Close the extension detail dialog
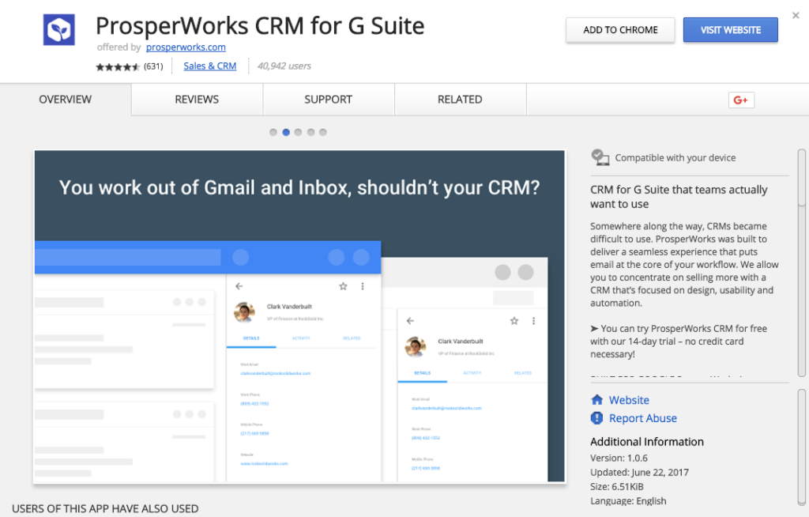809x517 pixels. coord(796,16)
